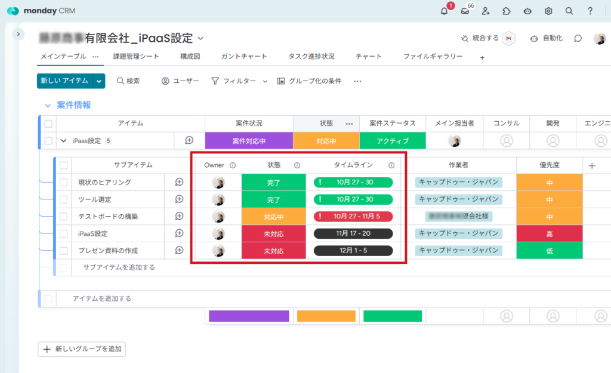This screenshot has height=373, width=611.
Task: Open the help question mark icon
Action: coord(590,11)
